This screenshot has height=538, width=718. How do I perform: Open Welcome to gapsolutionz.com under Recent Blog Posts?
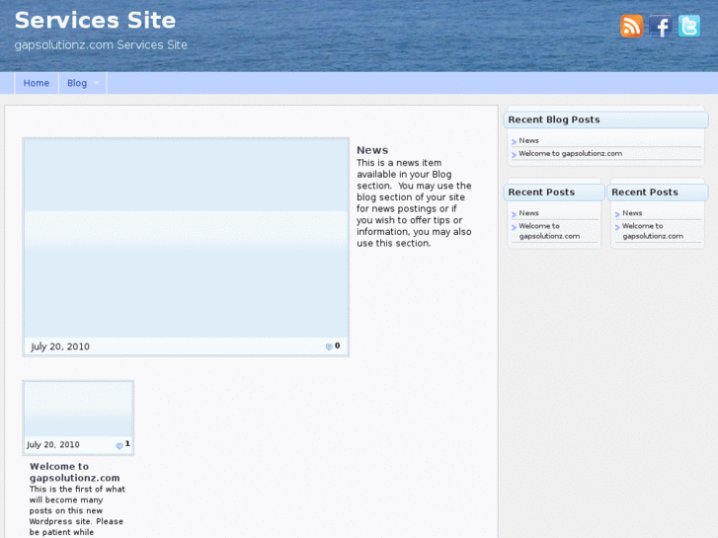point(570,153)
